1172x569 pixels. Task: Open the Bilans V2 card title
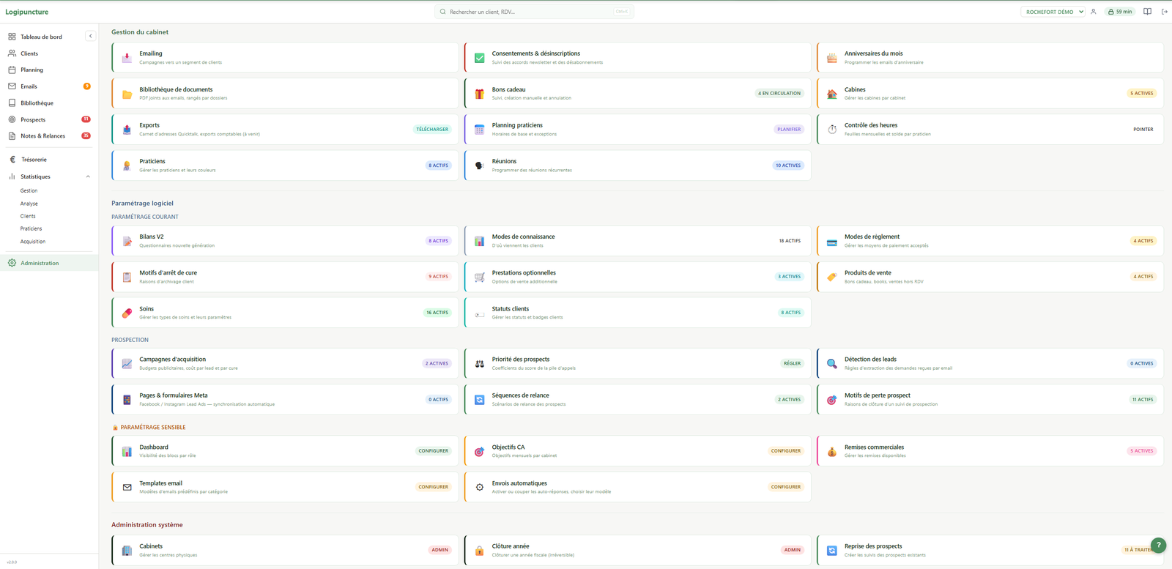pos(152,237)
